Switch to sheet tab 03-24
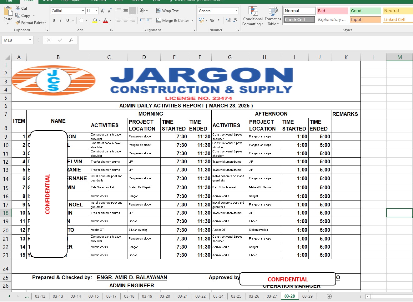 (218, 296)
